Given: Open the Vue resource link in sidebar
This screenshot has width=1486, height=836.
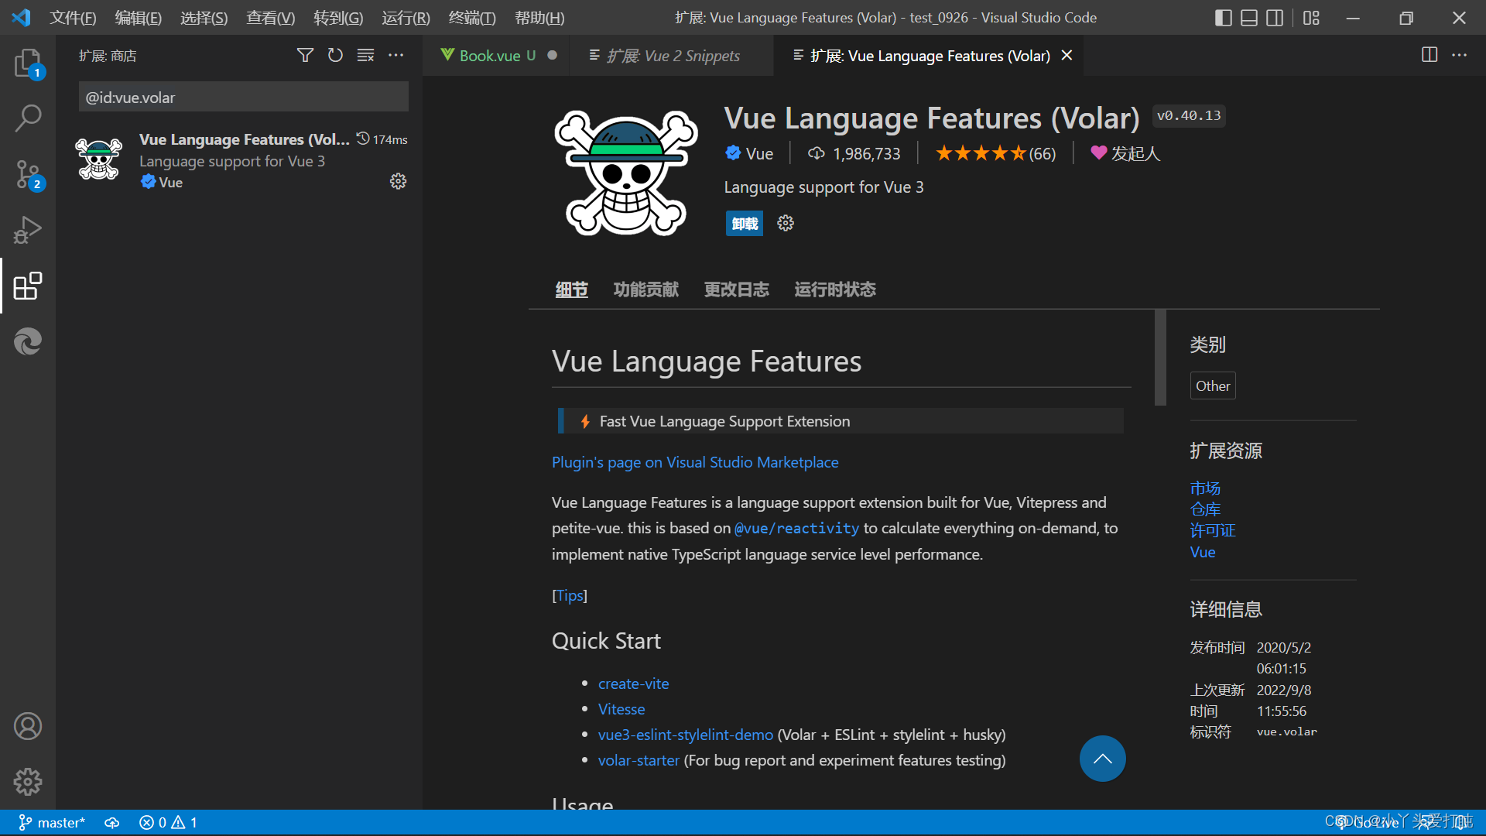Looking at the screenshot, I should click(1203, 552).
